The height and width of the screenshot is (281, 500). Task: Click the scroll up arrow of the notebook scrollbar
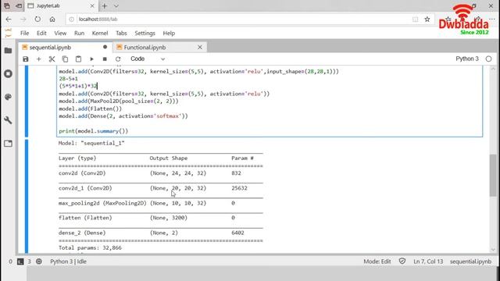[493, 69]
